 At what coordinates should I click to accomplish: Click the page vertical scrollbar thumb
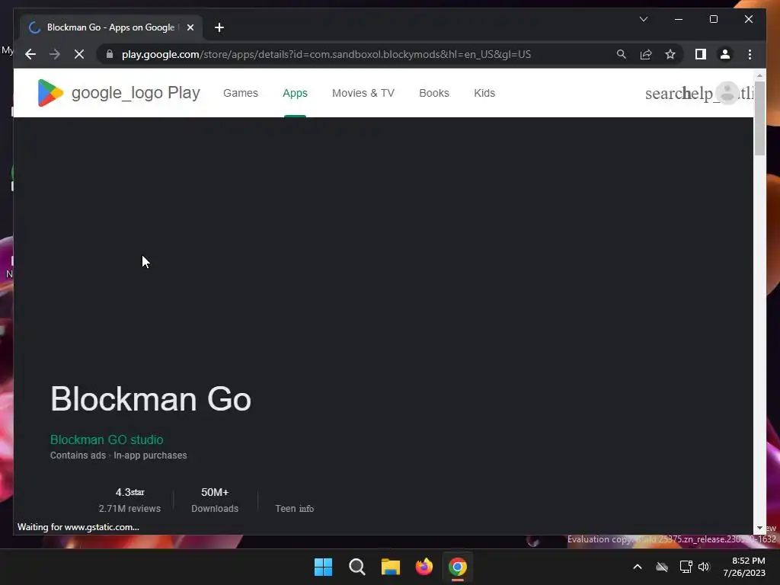pos(759,118)
